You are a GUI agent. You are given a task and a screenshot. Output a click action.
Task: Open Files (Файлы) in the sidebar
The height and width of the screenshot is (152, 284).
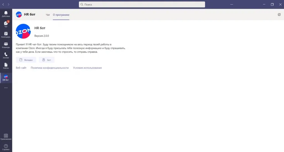(6, 66)
